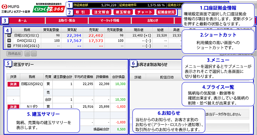Screen dimensions: 257x135
Task: Click the 銘柄追加 button
Action: (14, 54)
